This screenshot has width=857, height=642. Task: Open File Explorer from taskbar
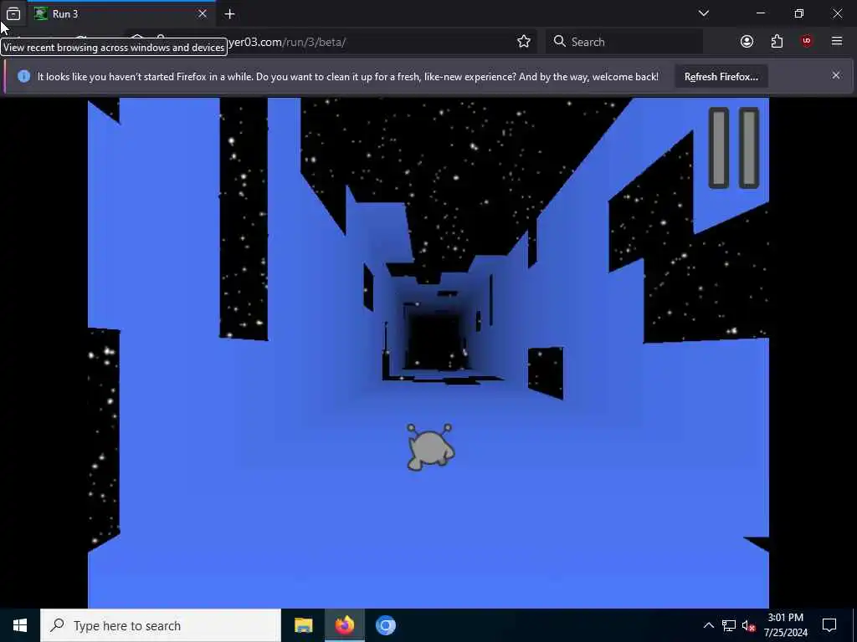point(303,625)
